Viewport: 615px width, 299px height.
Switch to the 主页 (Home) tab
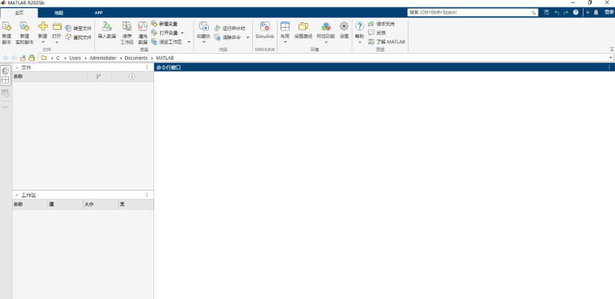tap(19, 13)
